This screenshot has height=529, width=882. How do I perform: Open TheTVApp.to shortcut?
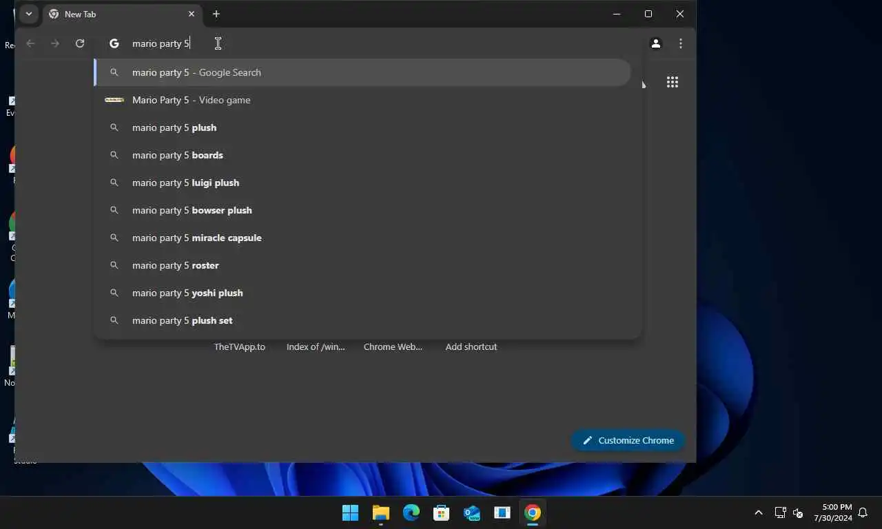[239, 346]
